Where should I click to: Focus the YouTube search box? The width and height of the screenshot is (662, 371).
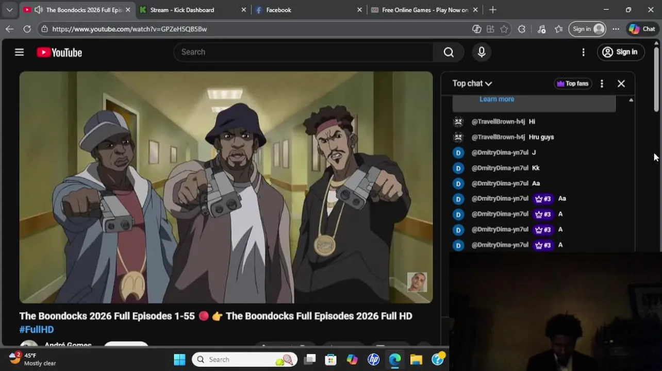[304, 52]
